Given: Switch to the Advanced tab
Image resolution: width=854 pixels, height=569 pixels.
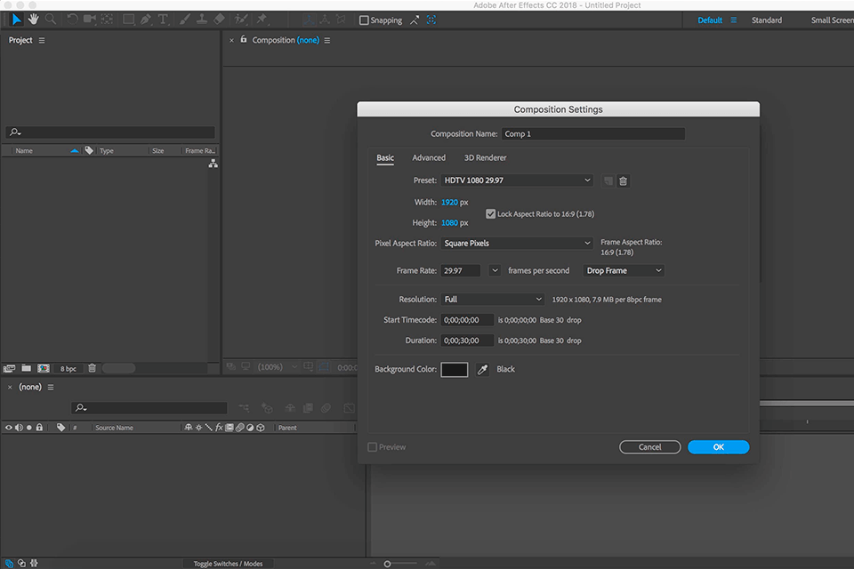Looking at the screenshot, I should [x=429, y=157].
